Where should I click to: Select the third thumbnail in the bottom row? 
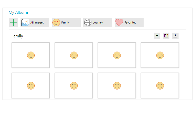(117, 85)
